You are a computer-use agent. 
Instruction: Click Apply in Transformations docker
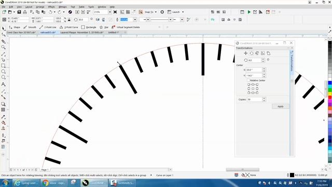(280, 106)
